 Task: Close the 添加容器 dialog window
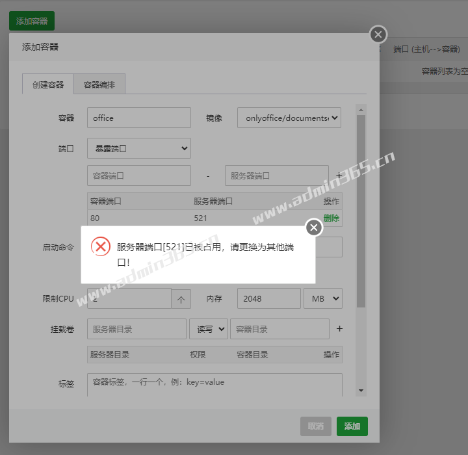click(x=378, y=34)
